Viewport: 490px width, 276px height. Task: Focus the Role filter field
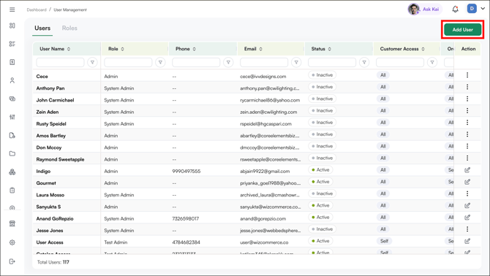point(128,62)
